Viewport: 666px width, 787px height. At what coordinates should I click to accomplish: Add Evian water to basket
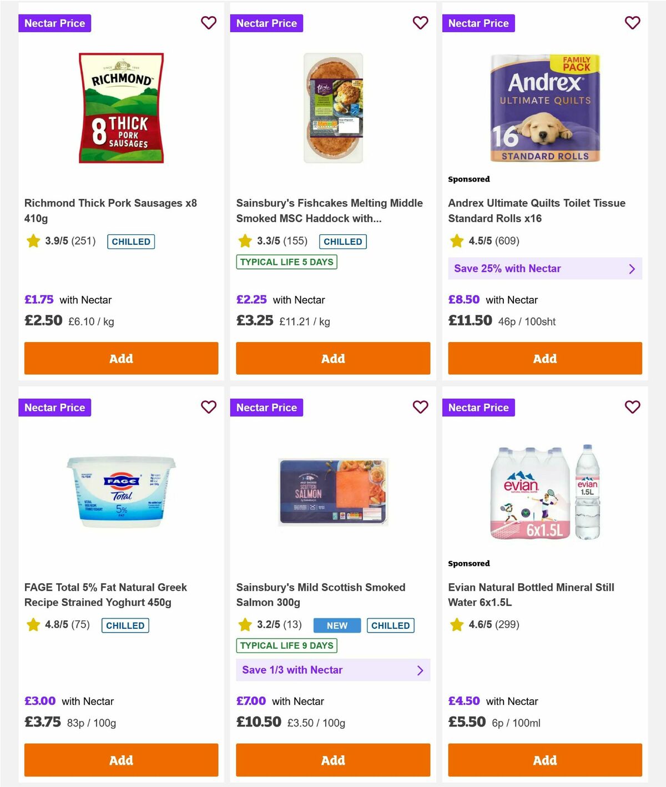coord(544,760)
